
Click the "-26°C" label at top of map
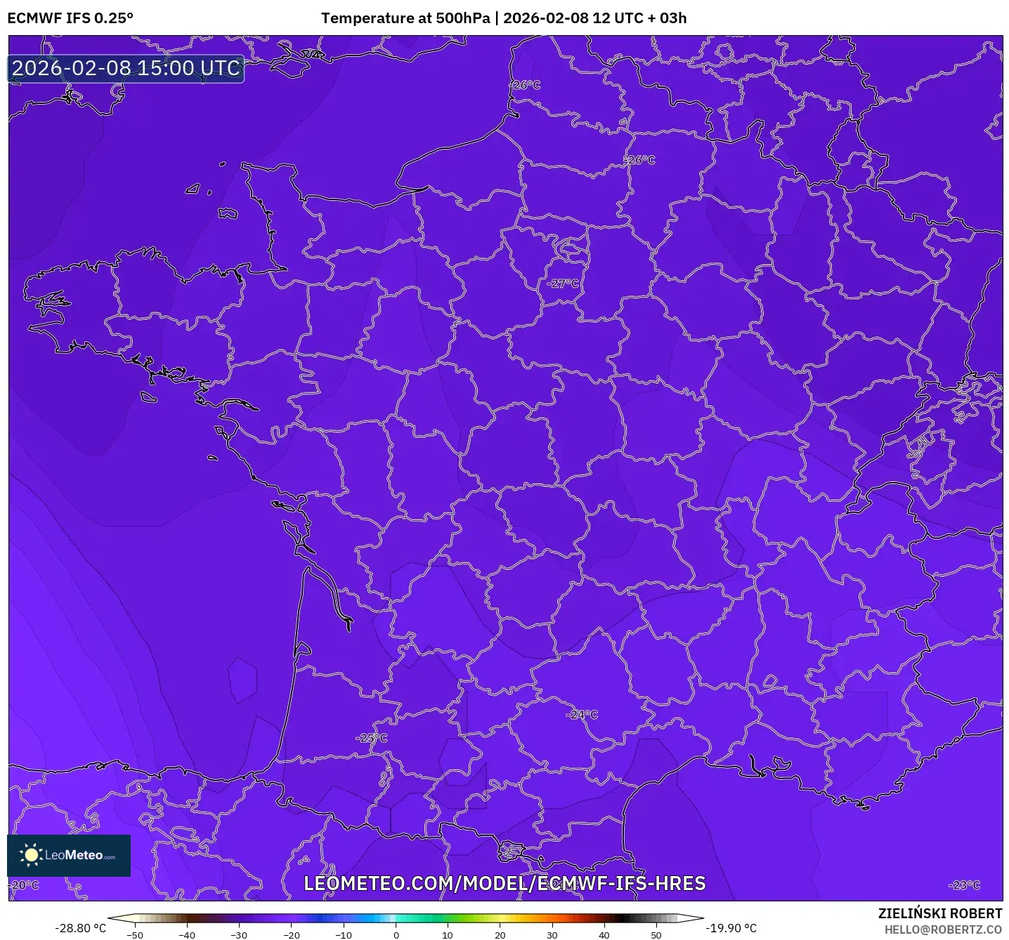(526, 84)
